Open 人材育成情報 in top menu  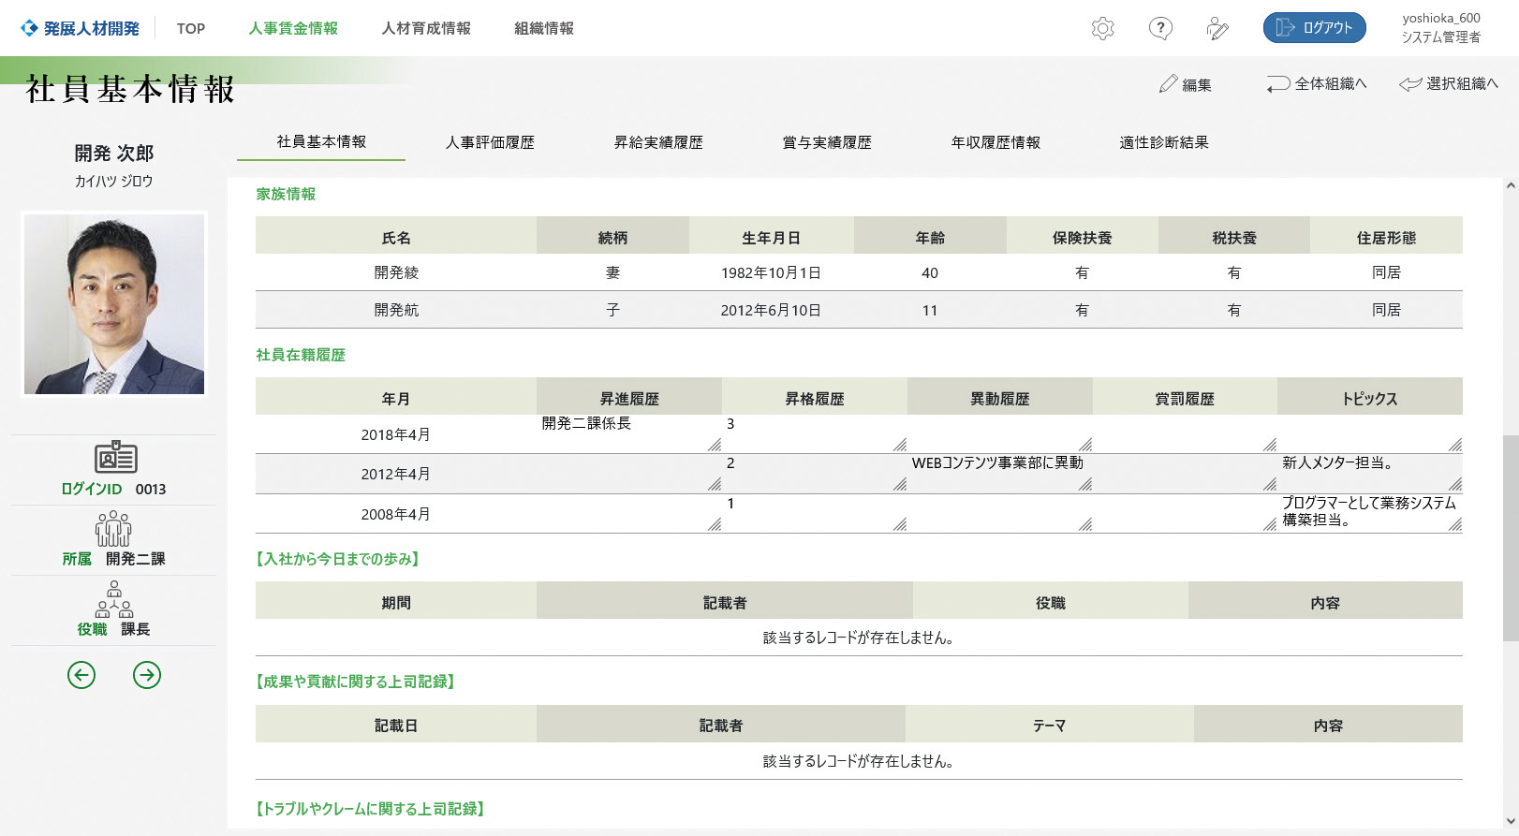pyautogui.click(x=426, y=28)
